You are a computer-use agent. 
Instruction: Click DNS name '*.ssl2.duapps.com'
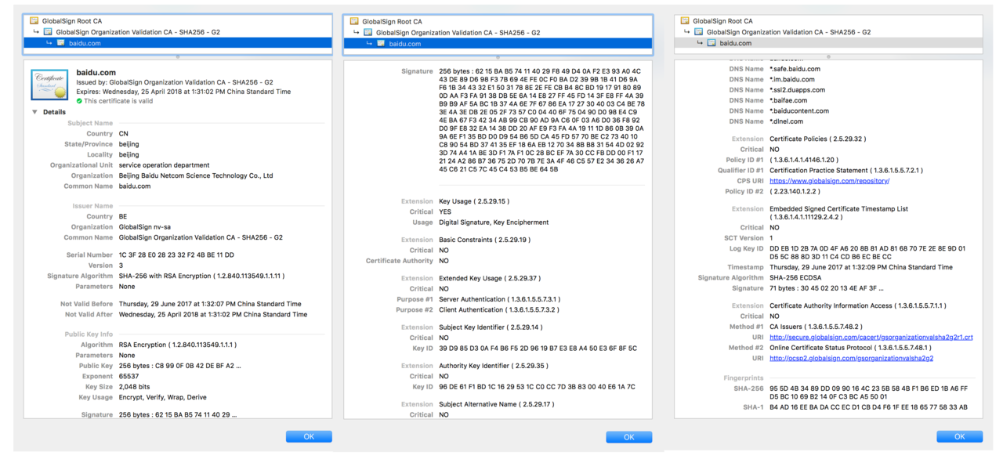(796, 90)
